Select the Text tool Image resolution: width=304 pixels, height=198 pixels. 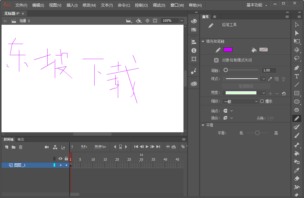pos(297,77)
